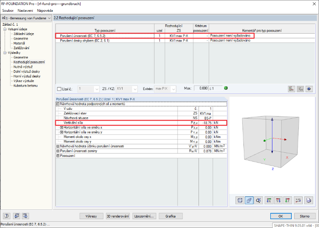Select Zatěžování in the tree

point(21,48)
